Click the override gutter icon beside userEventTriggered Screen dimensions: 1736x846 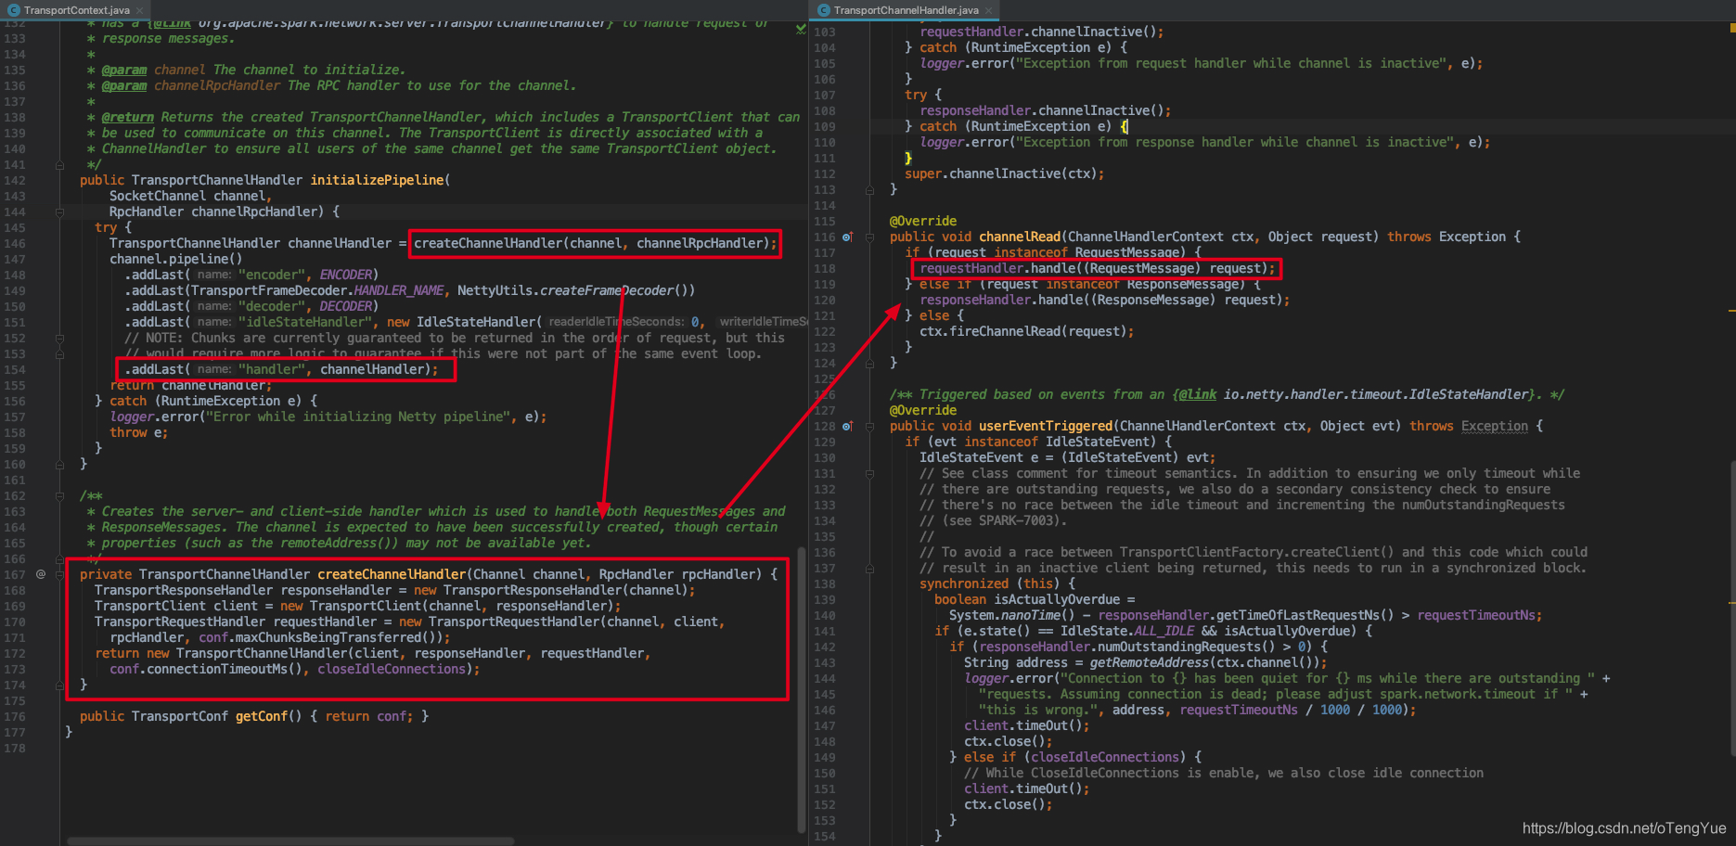(847, 427)
